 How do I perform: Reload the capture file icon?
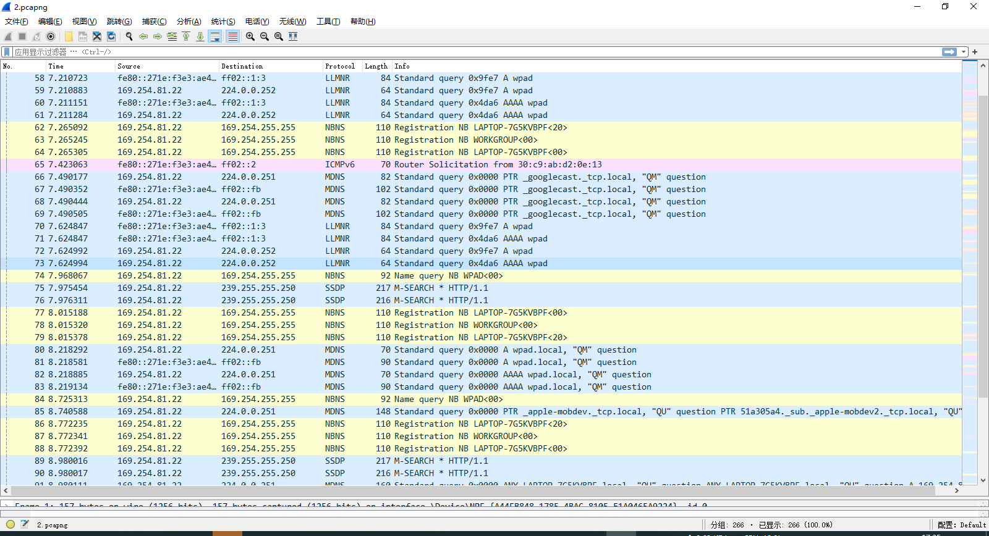111,36
